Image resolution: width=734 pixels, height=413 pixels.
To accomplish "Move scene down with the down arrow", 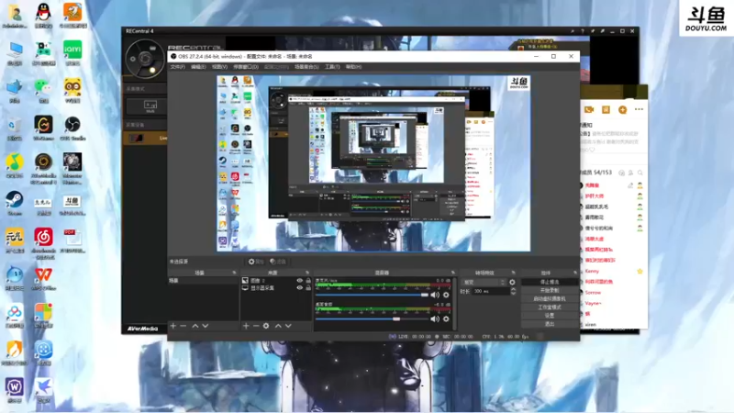I will coord(205,326).
